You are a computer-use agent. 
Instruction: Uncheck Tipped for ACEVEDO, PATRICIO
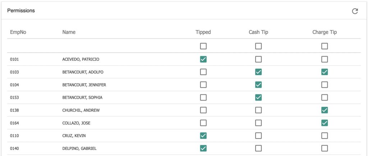pyautogui.click(x=203, y=59)
